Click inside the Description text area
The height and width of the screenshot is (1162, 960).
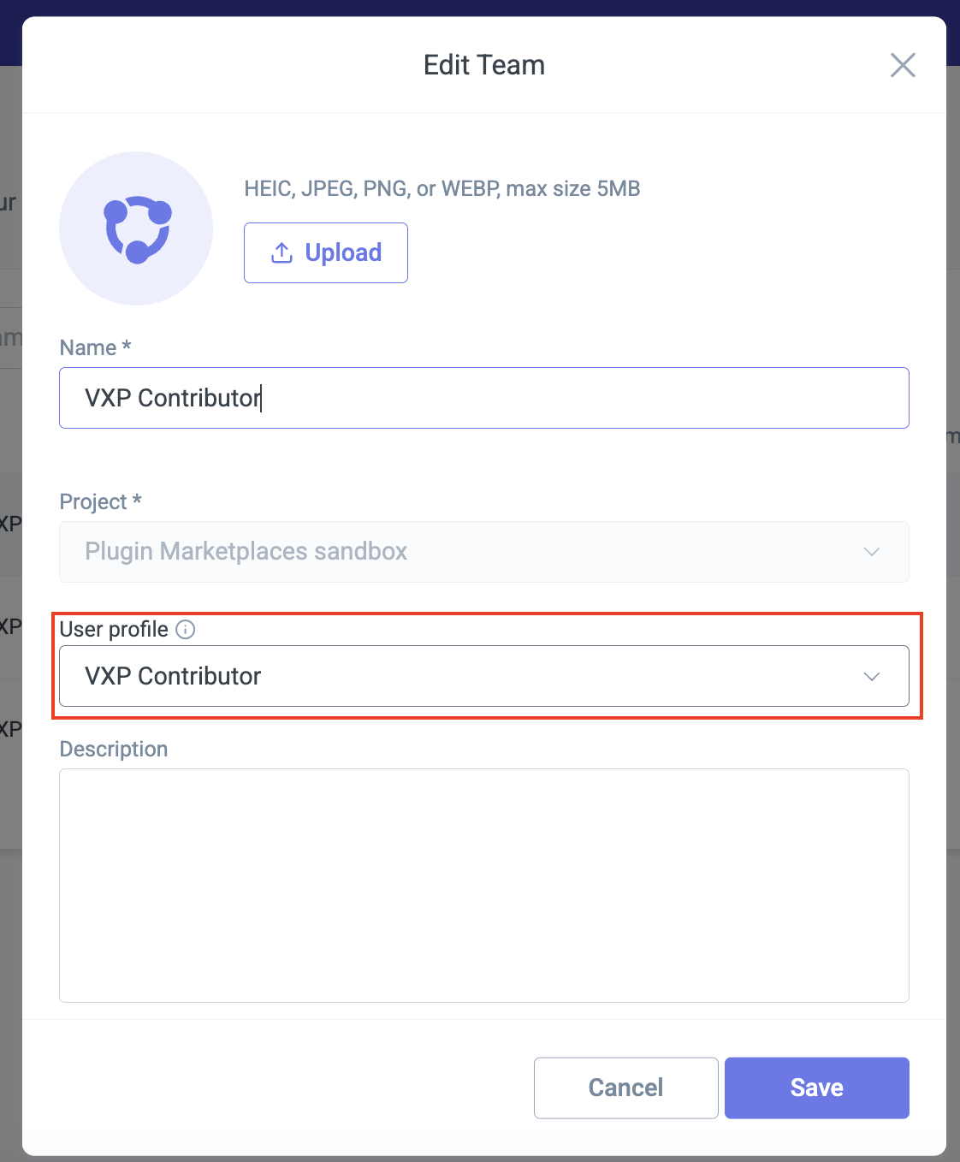483,886
